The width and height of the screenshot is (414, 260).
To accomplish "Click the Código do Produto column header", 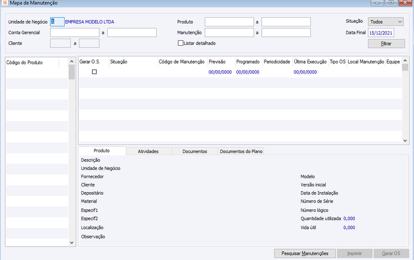I will pos(32,62).
